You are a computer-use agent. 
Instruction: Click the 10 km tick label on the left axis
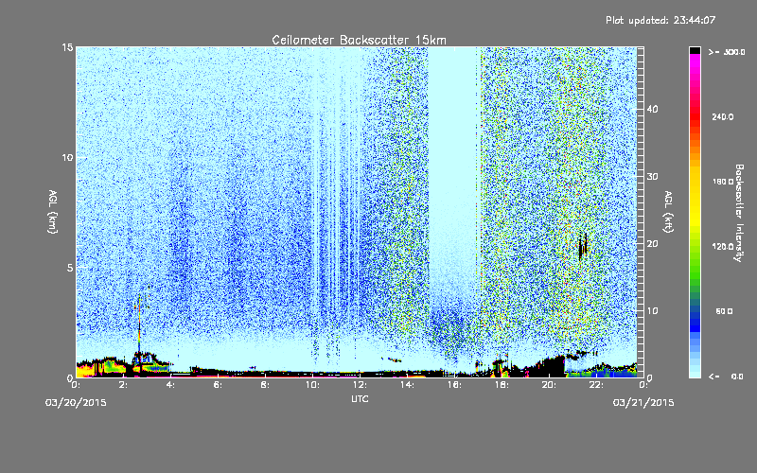coord(67,157)
